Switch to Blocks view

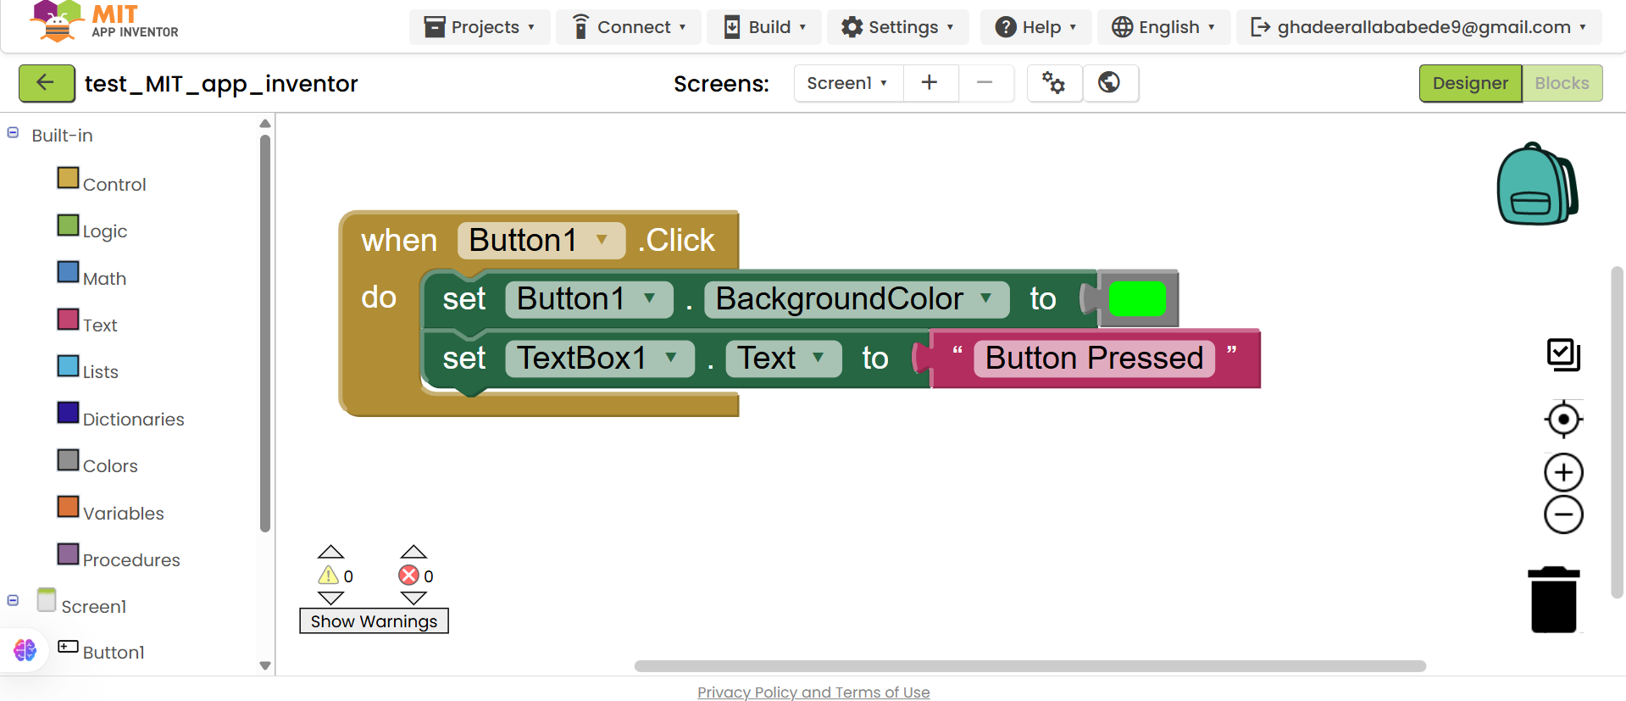1562,83
